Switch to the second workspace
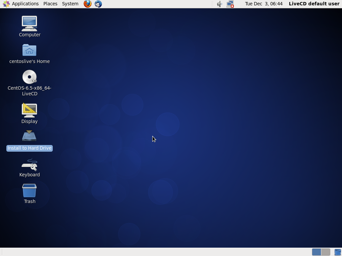Viewport: 342px width, 256px height. coord(326,252)
